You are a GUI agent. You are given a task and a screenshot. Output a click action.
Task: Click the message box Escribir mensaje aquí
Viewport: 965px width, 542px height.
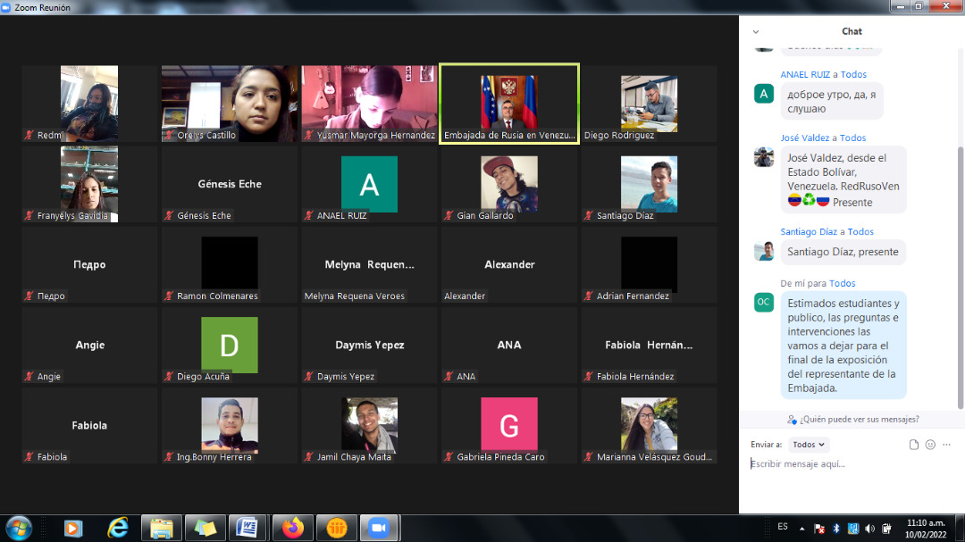(x=852, y=463)
